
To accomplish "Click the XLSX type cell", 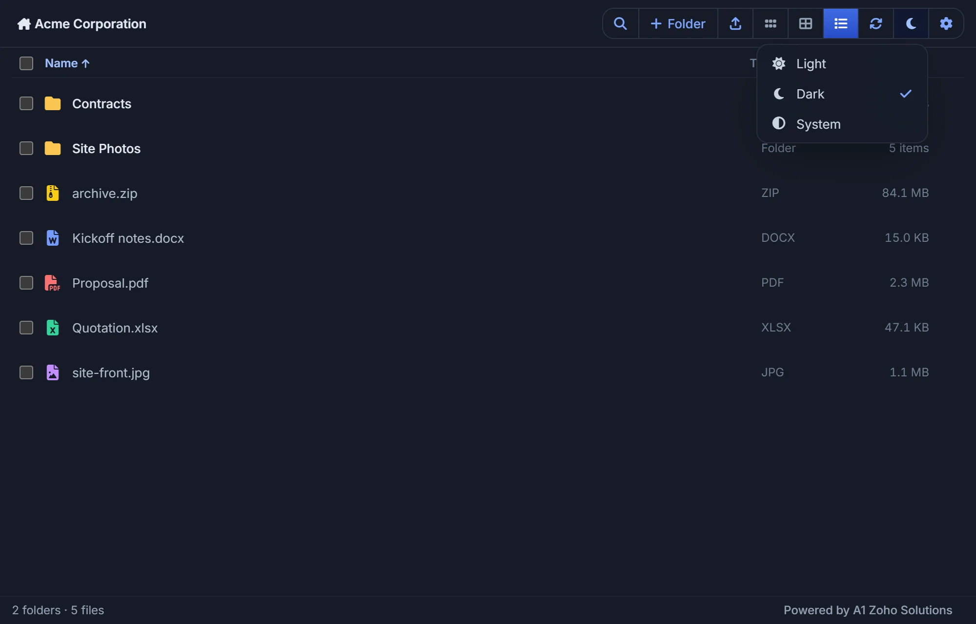I will [776, 328].
